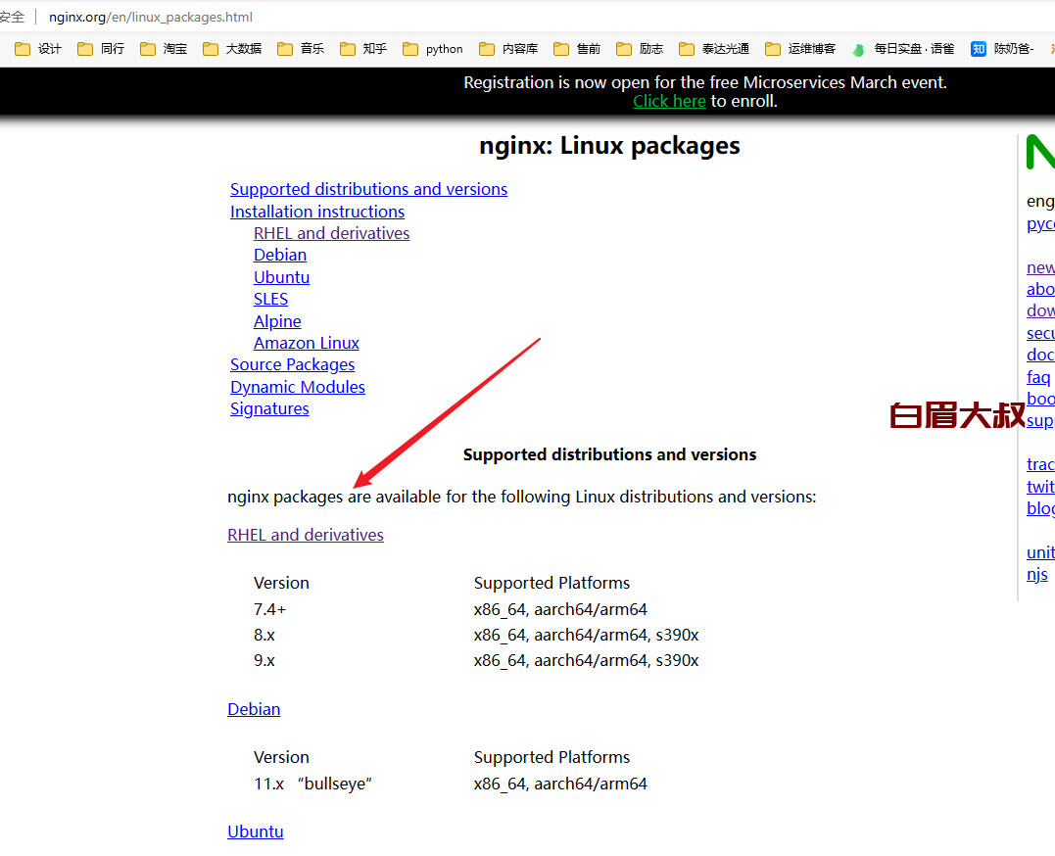
Task: Open the 运维博客 bookmark folder
Action: pos(800,48)
